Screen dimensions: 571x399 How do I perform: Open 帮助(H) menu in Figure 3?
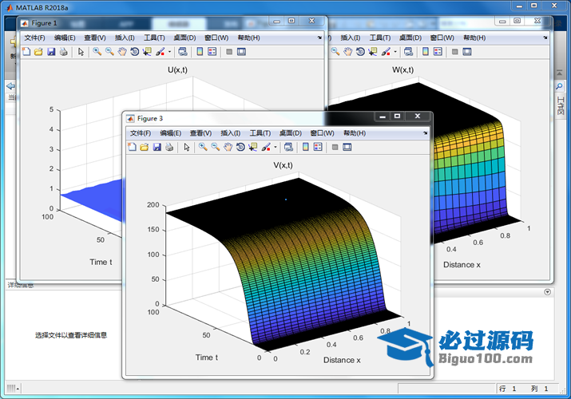coord(355,132)
